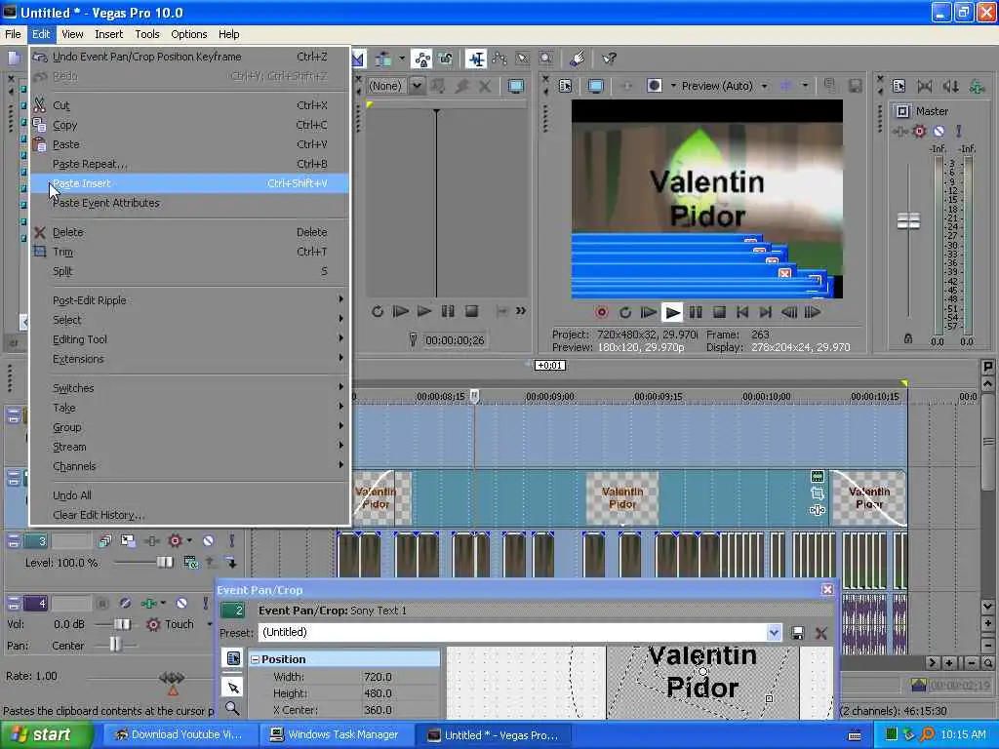Image resolution: width=999 pixels, height=749 pixels.
Task: Mute video track 3
Action: tap(208, 541)
